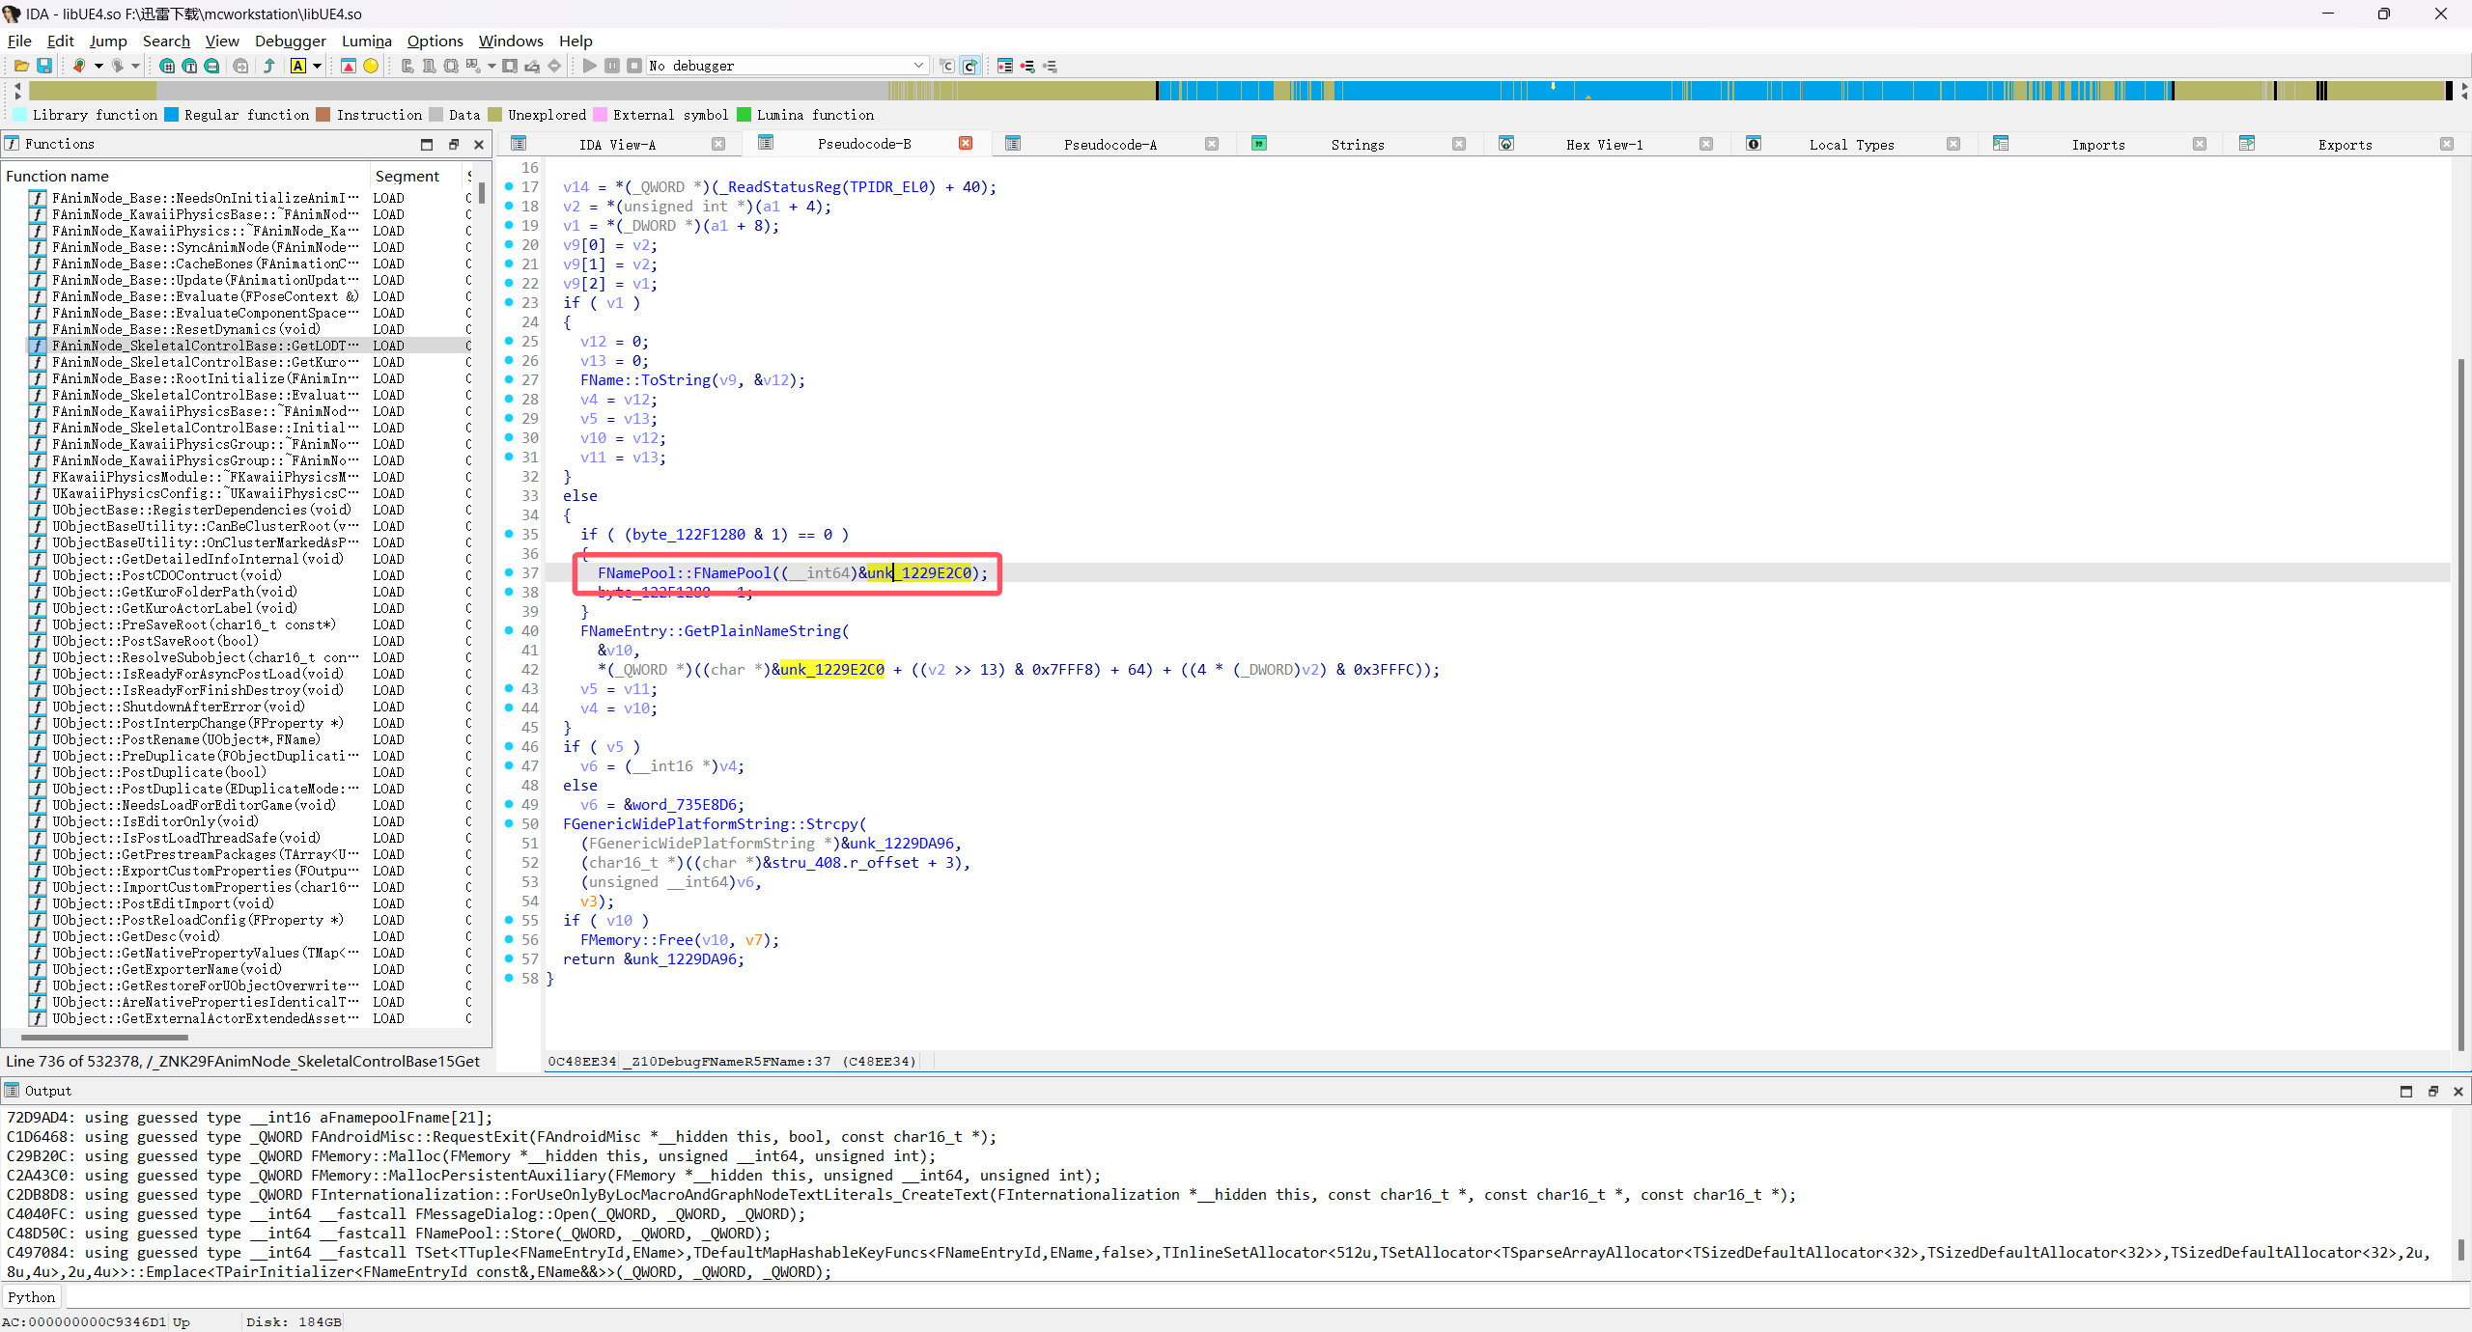This screenshot has height=1332, width=2472.
Task: Open the dropdown arrow beside the 'A' icon
Action: [317, 66]
